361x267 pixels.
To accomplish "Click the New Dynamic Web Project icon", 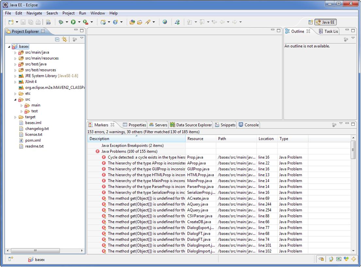I will (x=103, y=22).
